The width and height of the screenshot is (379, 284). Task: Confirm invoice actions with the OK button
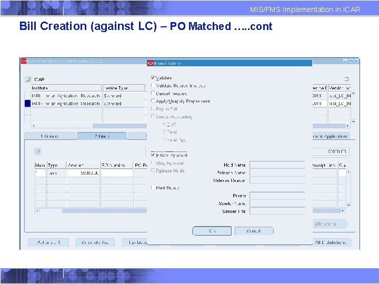point(212,231)
